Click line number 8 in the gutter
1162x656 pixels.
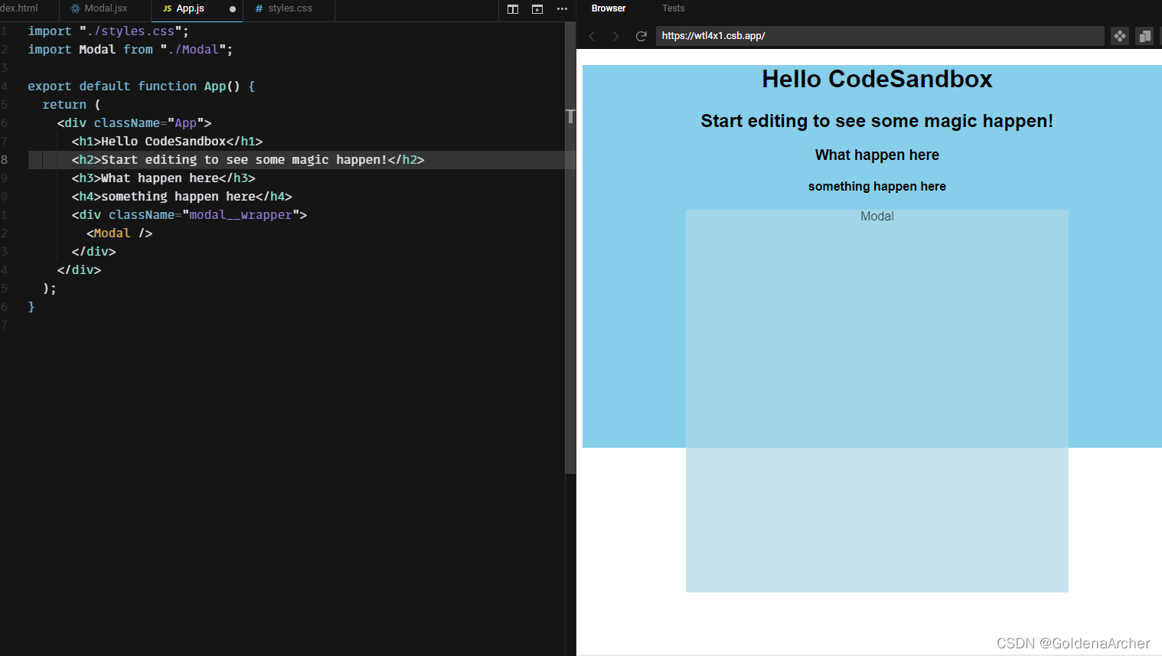point(5,160)
